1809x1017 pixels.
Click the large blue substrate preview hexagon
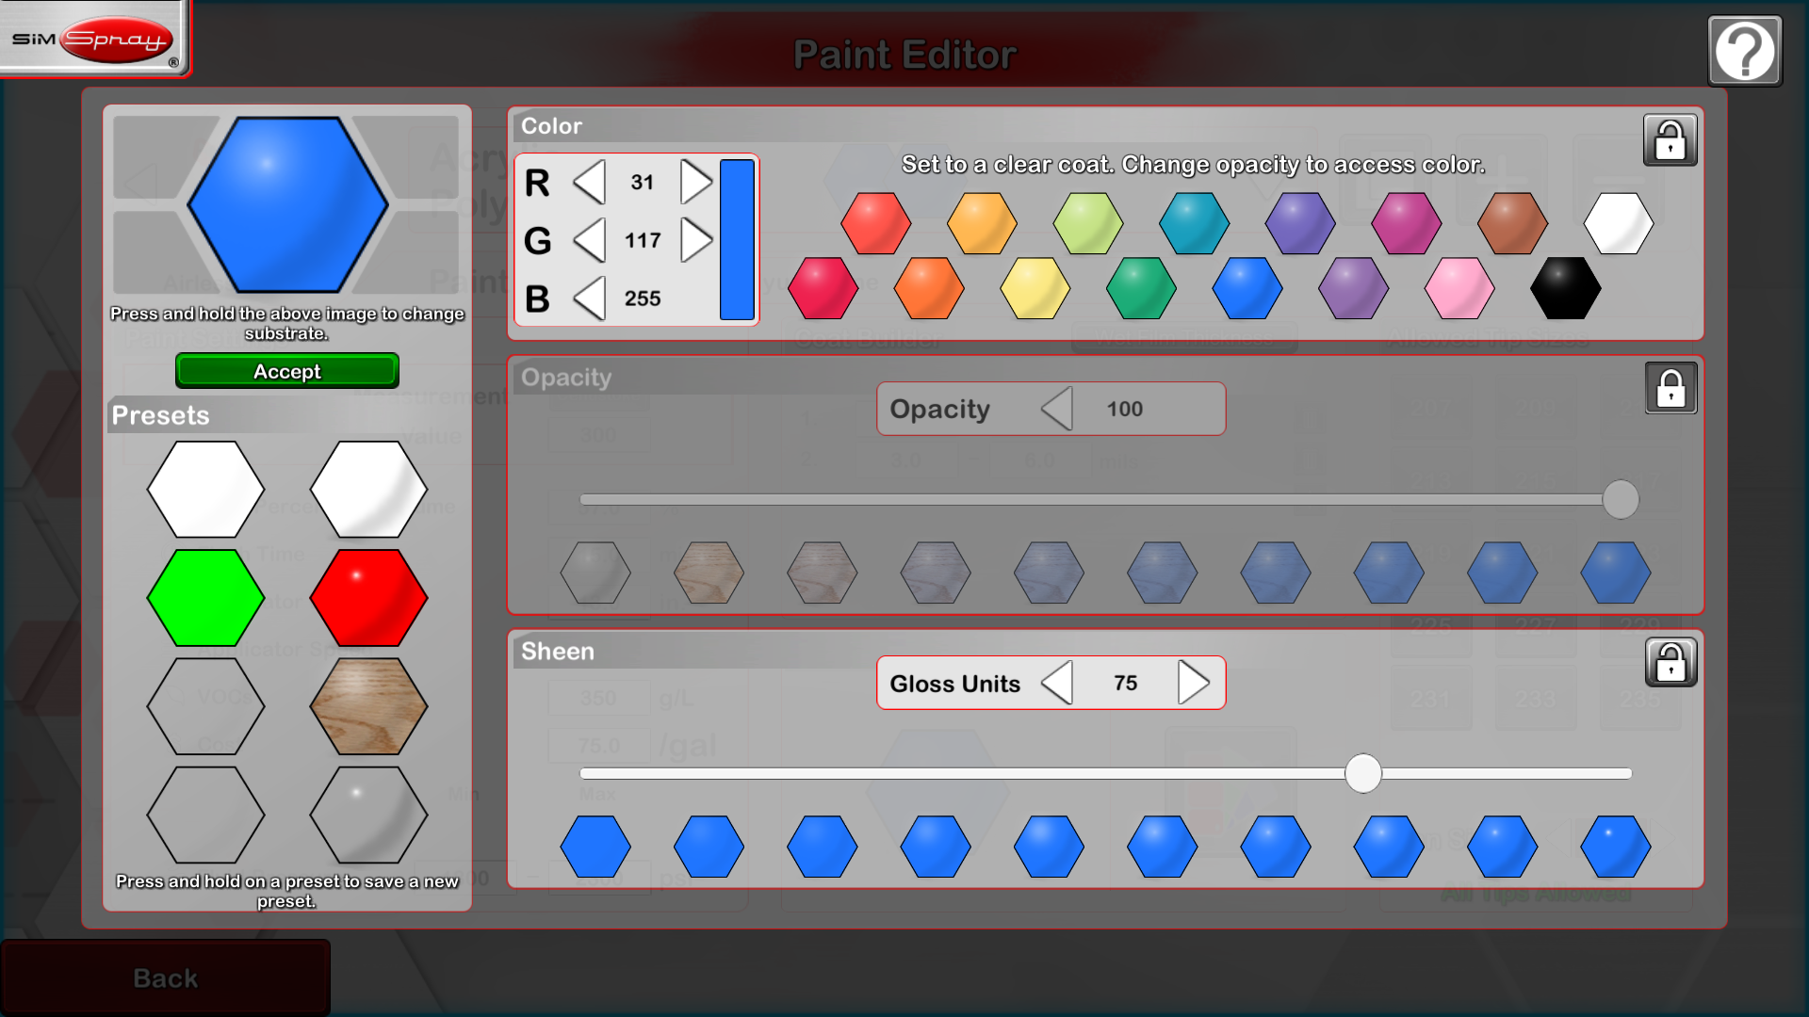(287, 204)
